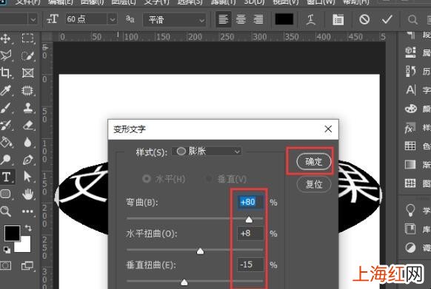Select the Zoom tool
Viewport: 431px width, 289px height.
tap(5, 211)
